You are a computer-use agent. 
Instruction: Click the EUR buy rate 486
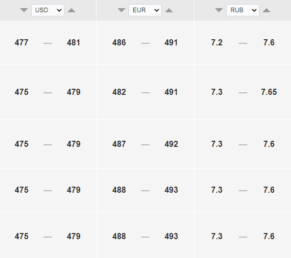(119, 43)
